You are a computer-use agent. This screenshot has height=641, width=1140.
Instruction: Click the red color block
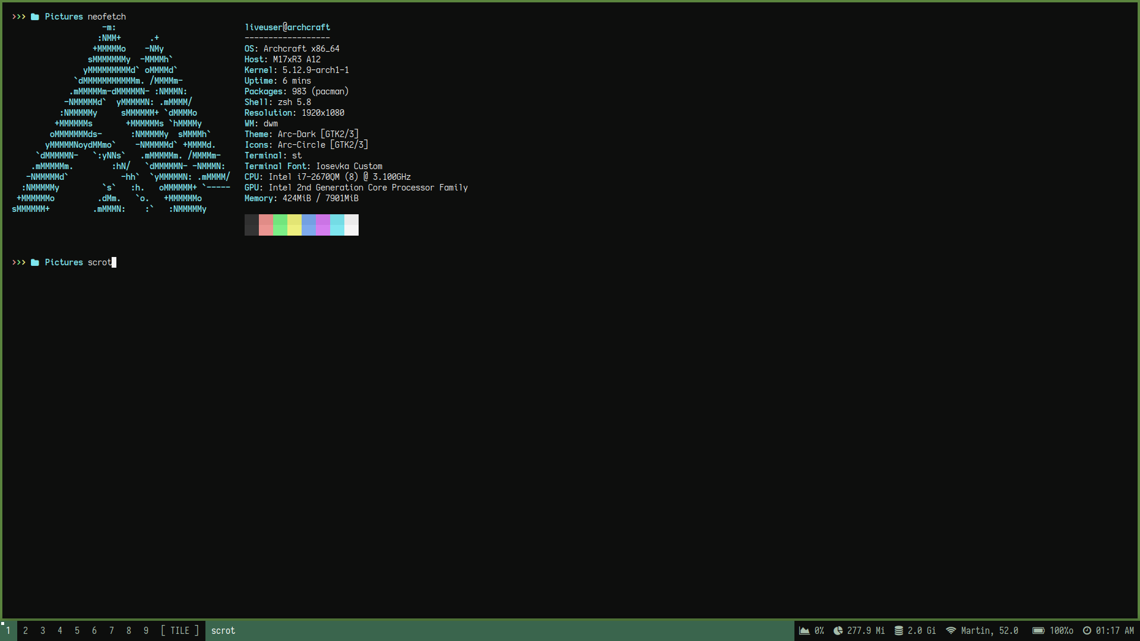pyautogui.click(x=266, y=225)
